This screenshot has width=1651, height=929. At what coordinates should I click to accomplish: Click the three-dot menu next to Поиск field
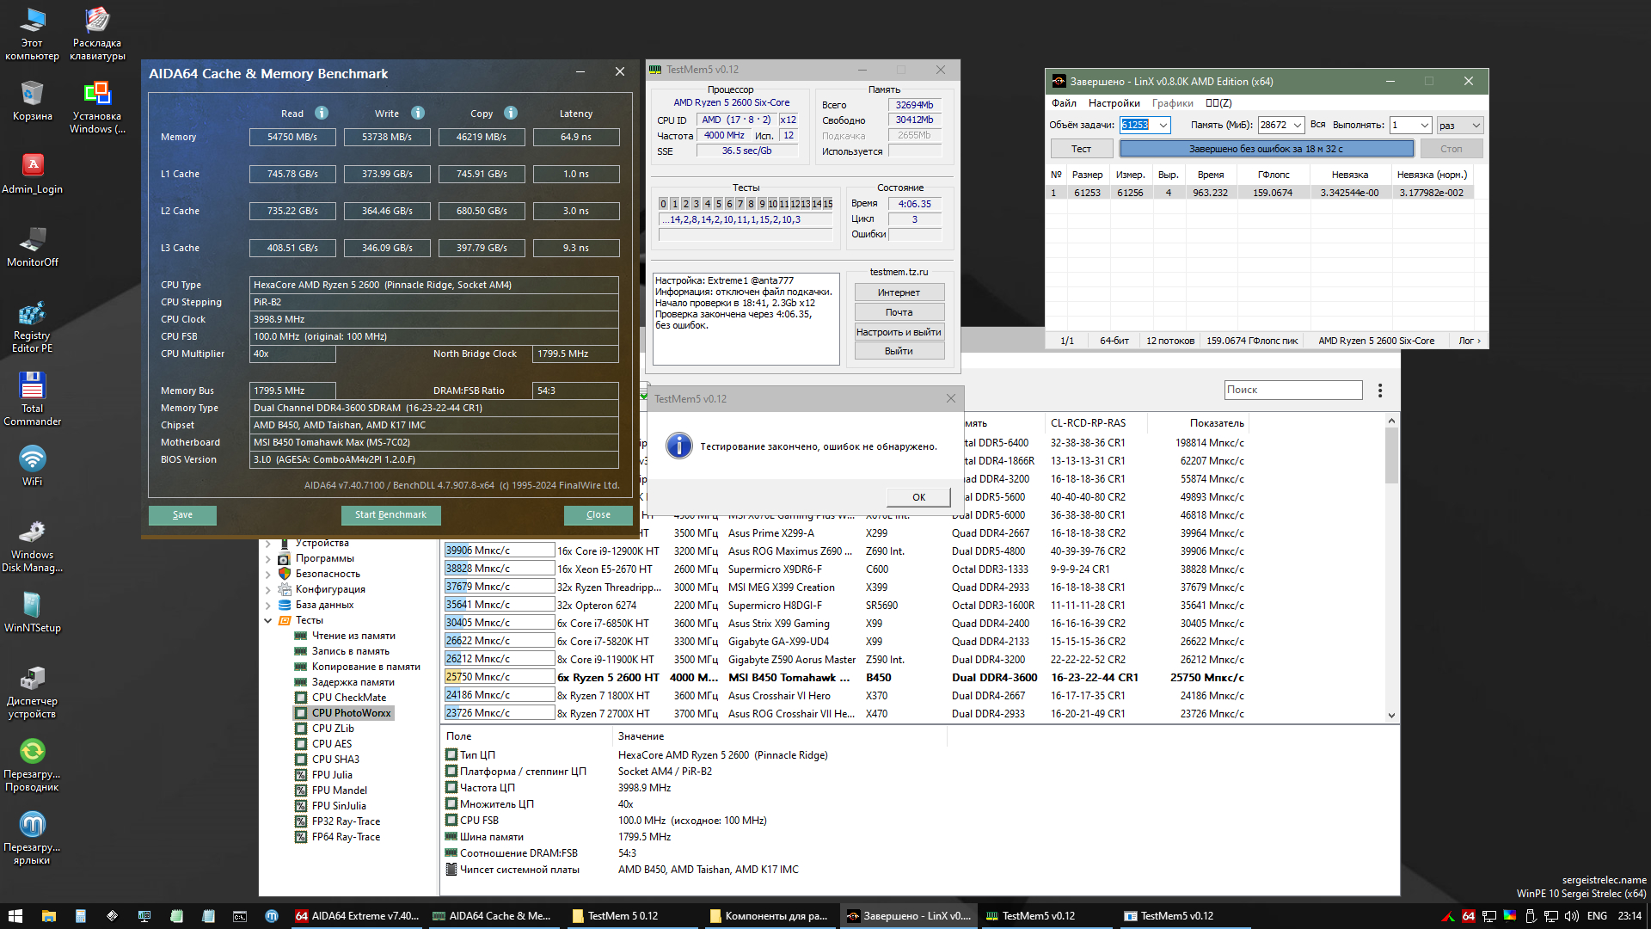click(1380, 391)
